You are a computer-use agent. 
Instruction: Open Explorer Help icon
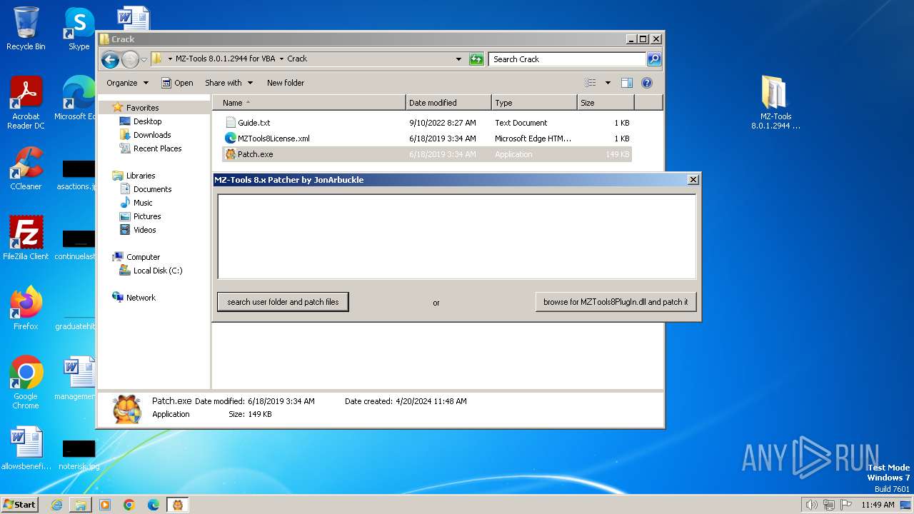tap(647, 83)
